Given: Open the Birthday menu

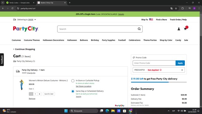Looking at the screenshot, I should 95,40.
